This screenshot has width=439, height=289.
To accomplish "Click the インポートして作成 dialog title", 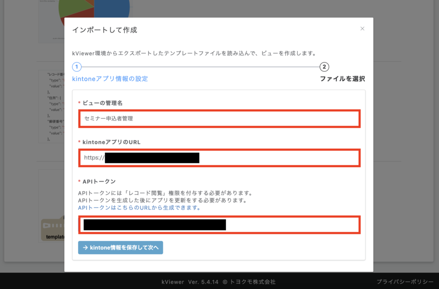I will [105, 30].
